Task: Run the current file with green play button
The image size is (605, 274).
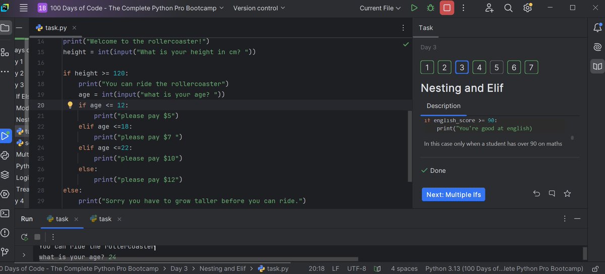Action: [414, 8]
